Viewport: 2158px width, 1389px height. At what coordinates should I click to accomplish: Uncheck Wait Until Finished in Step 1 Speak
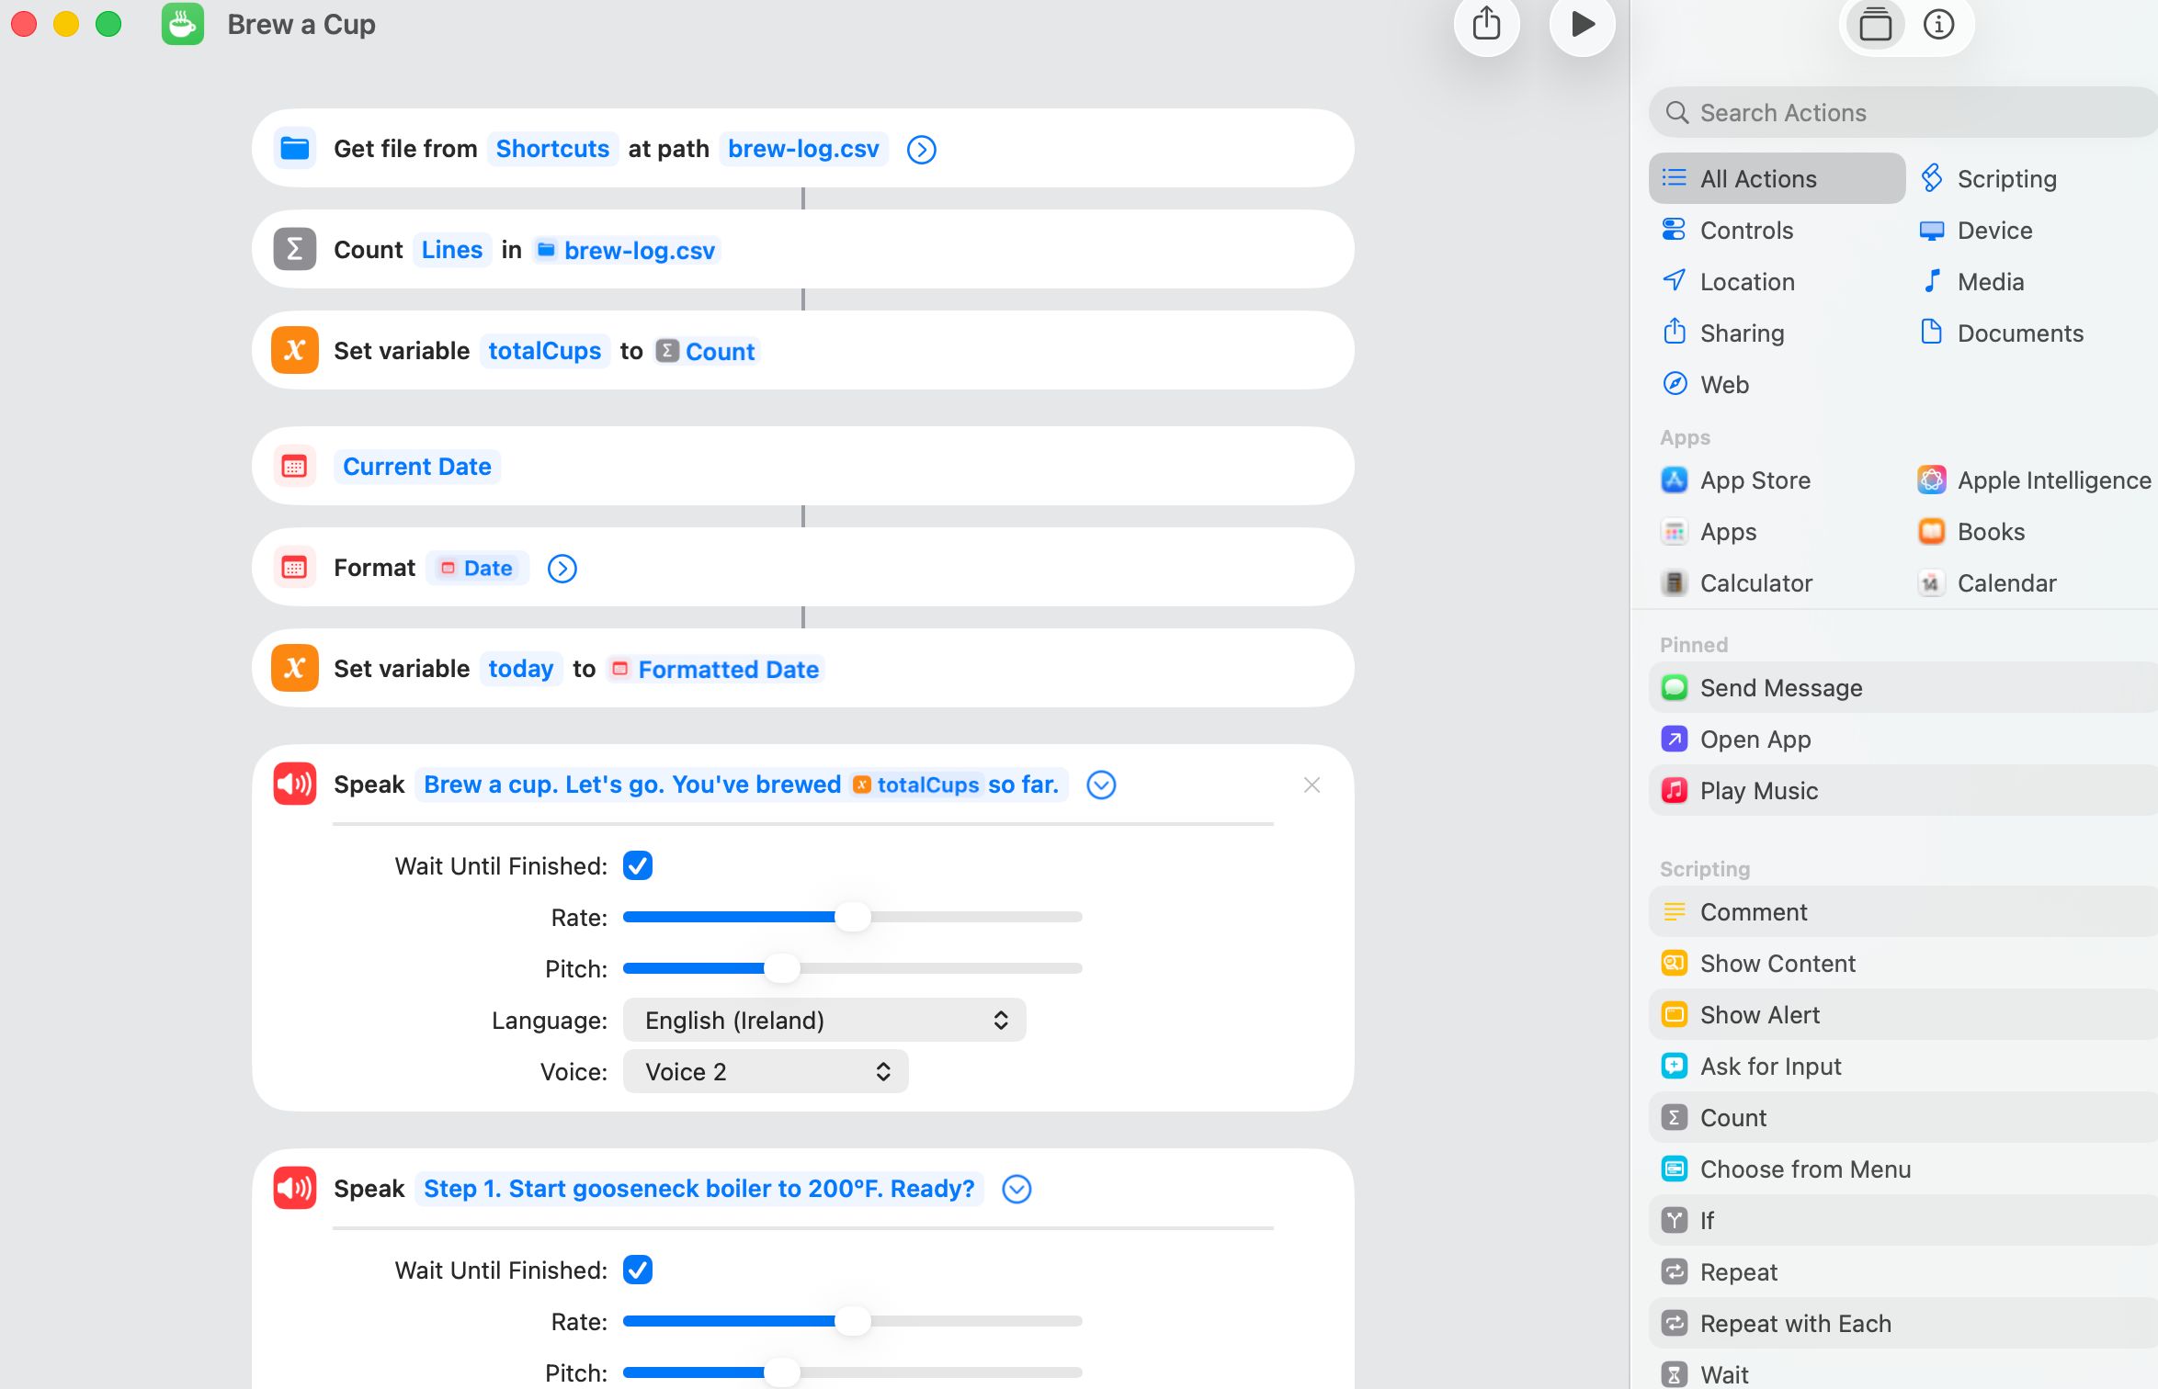coord(638,1270)
